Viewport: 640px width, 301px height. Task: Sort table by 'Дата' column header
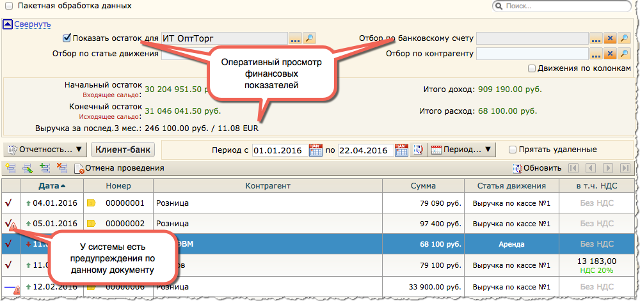51,185
